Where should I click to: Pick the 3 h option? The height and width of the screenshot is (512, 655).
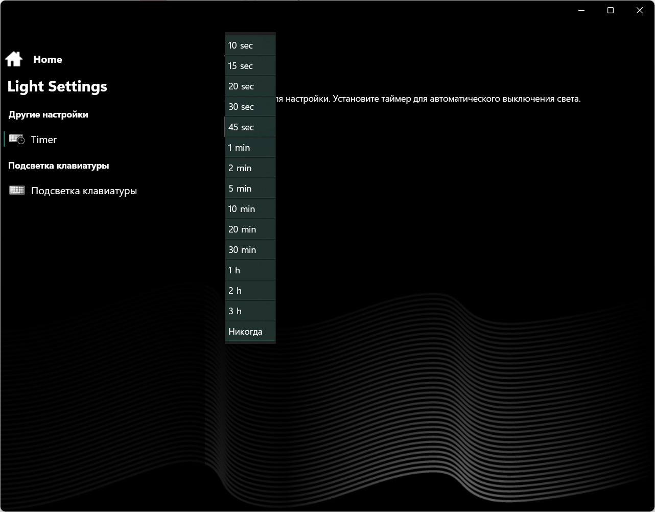click(250, 311)
